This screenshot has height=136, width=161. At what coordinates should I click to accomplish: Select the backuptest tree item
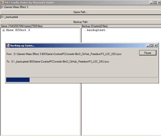96,30
